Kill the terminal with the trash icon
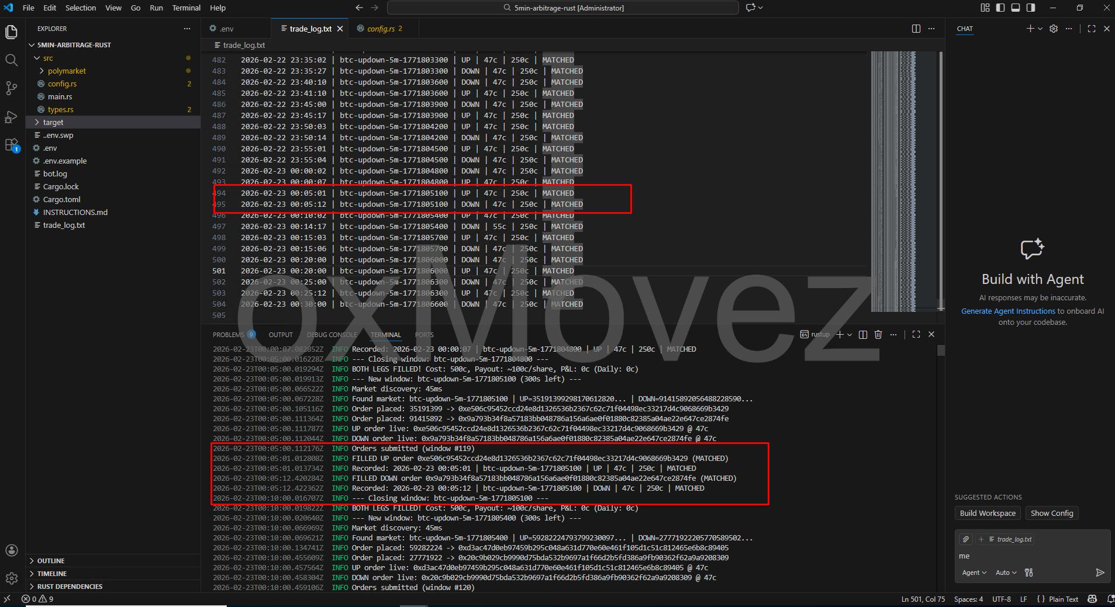The width and height of the screenshot is (1115, 607). tap(878, 334)
